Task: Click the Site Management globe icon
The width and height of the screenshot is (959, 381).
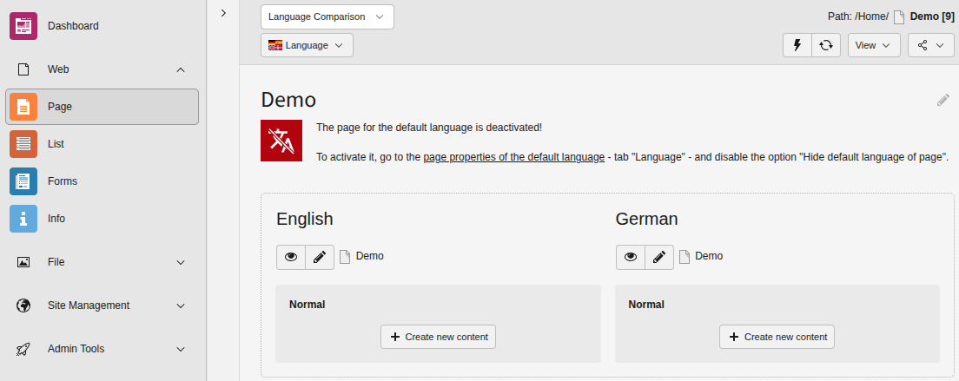Action: (23, 305)
